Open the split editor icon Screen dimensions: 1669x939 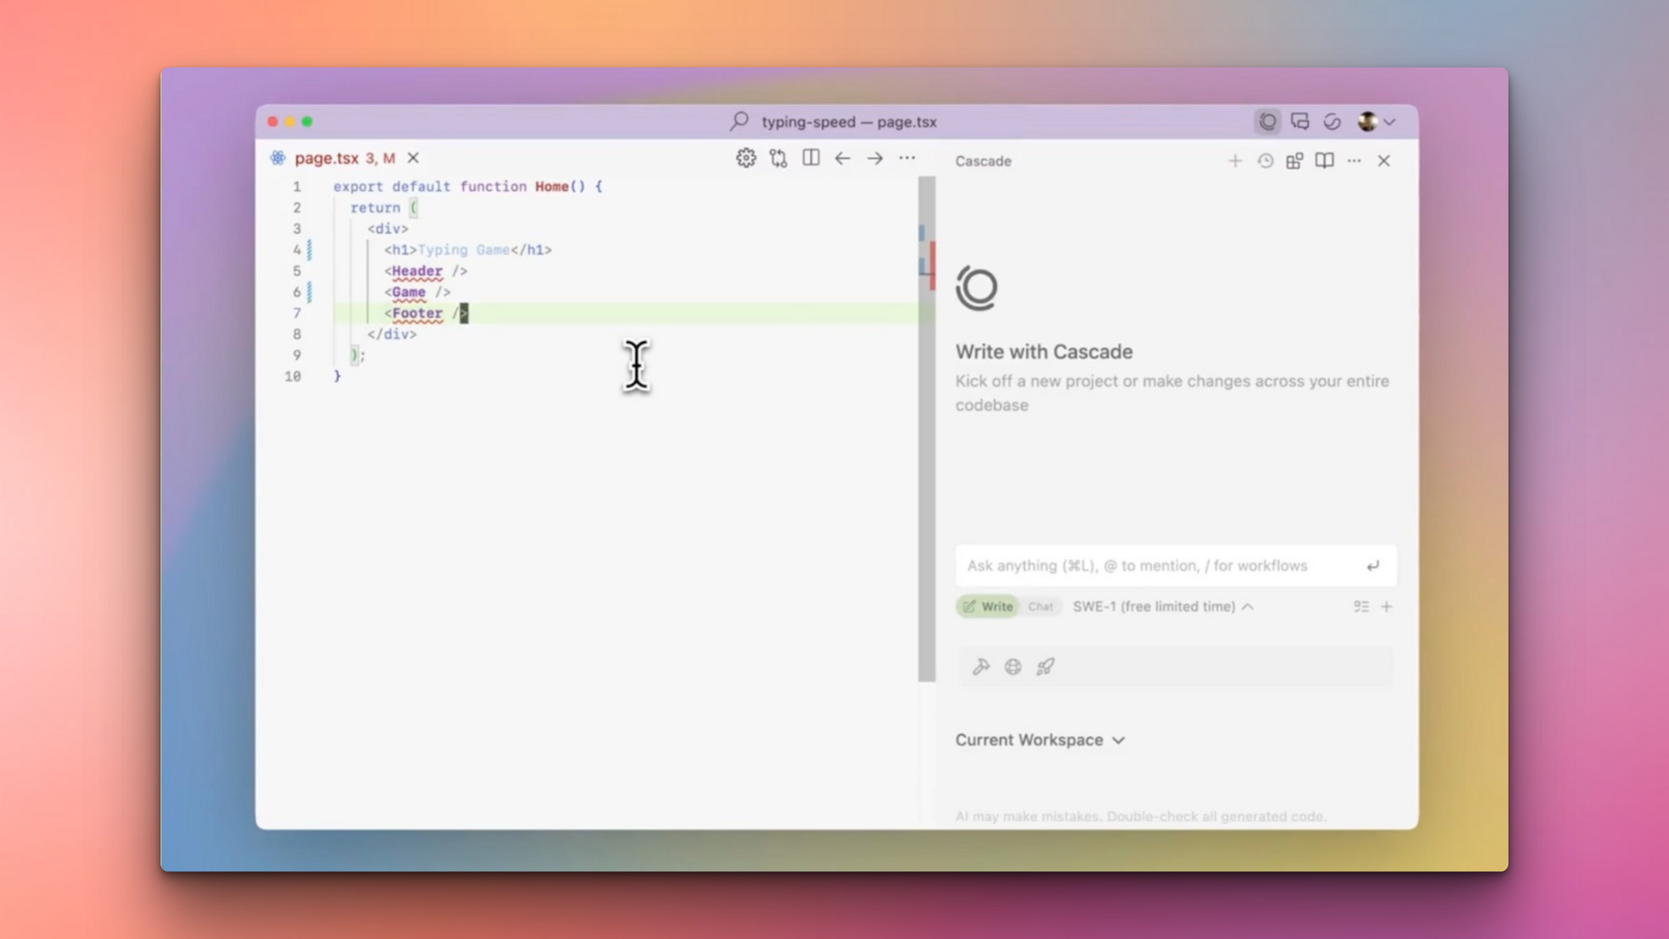pos(811,158)
